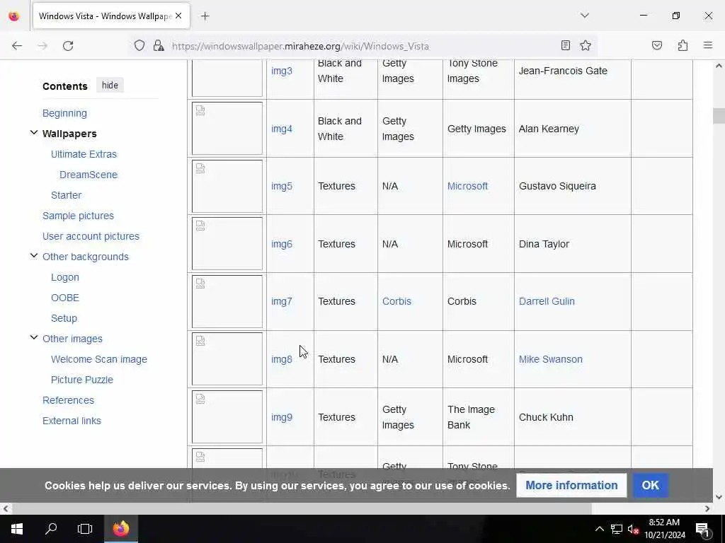Follow the Microsoft link in img5 row

pos(467,186)
